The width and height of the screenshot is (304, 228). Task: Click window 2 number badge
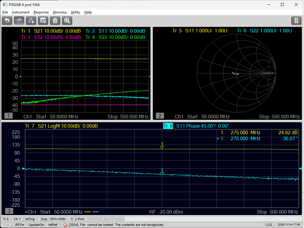pos(160,116)
